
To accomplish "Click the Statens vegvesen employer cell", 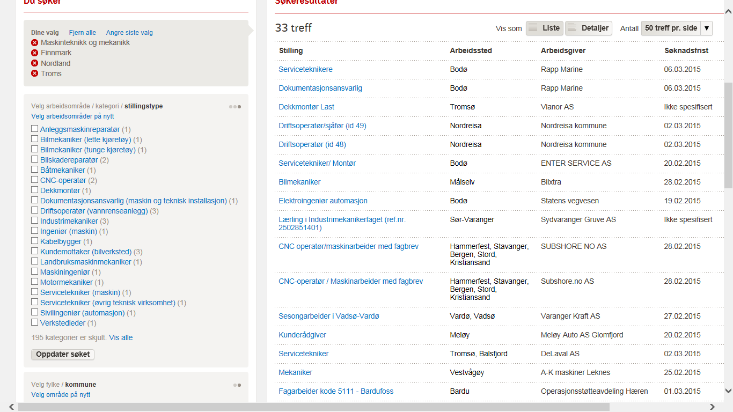I will click(571, 201).
